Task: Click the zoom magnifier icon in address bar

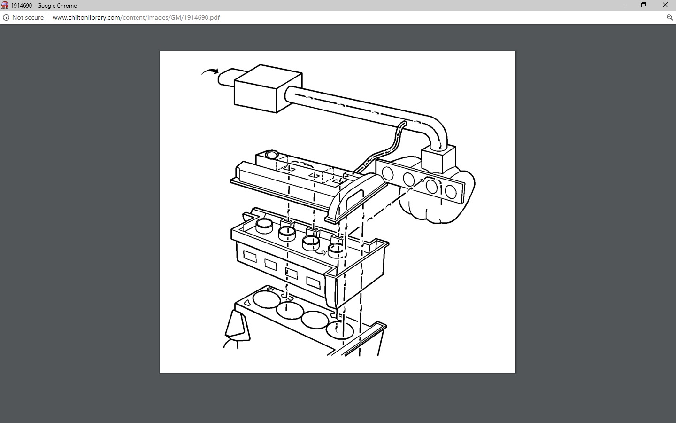Action: (x=670, y=17)
